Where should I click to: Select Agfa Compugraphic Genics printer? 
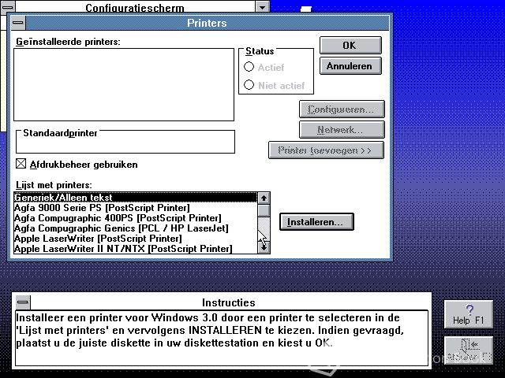(136, 228)
